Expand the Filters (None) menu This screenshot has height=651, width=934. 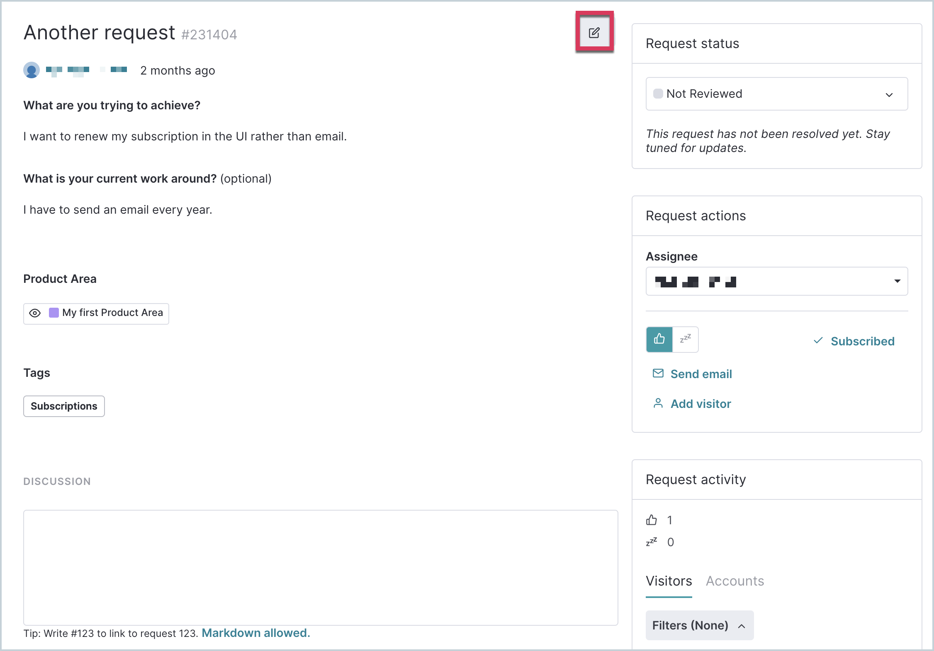pos(700,625)
